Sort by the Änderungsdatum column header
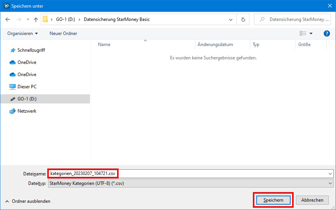The width and height of the screenshot is (336, 210). 215,45
